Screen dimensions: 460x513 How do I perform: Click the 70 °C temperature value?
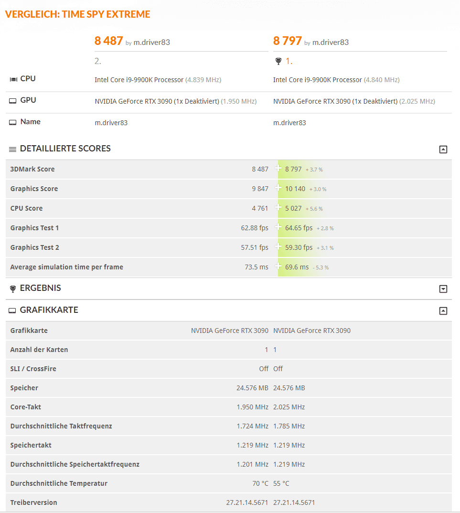pos(260,483)
